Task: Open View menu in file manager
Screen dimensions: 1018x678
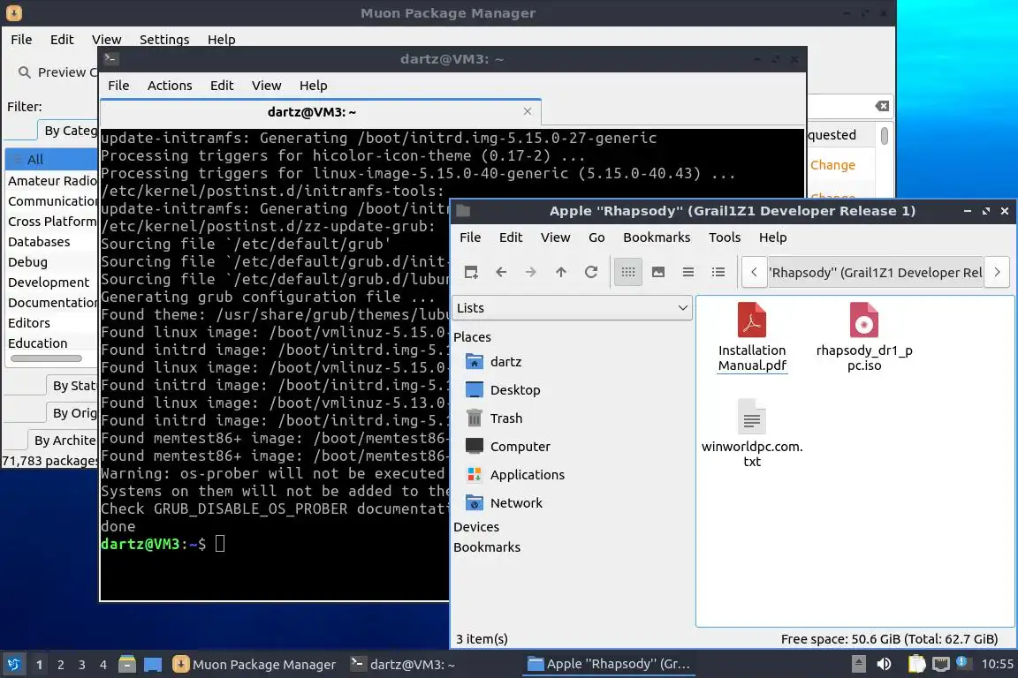Action: (555, 237)
